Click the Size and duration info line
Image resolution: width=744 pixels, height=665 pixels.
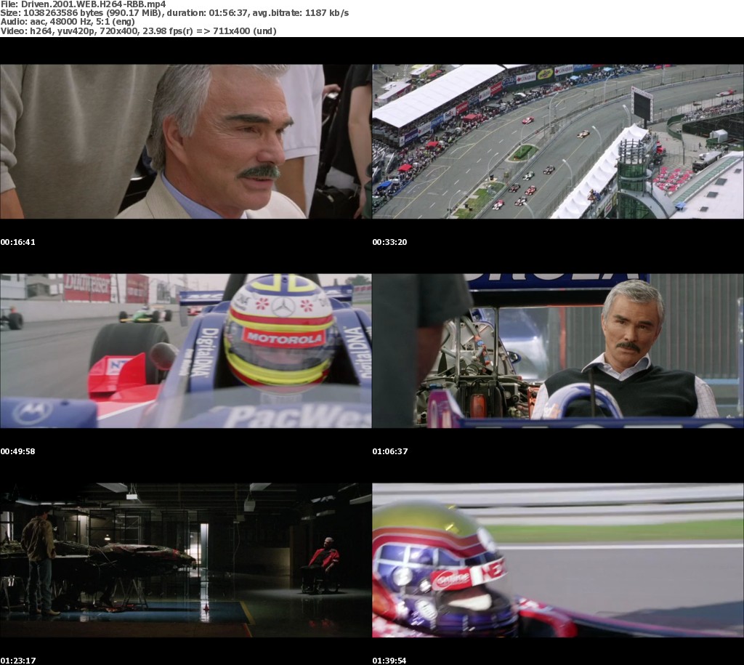coord(174,13)
